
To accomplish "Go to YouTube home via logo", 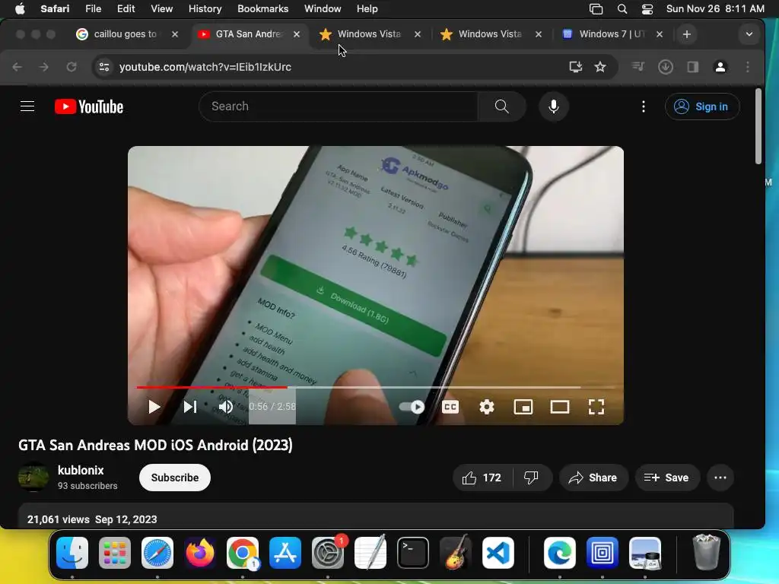I will pos(89,106).
